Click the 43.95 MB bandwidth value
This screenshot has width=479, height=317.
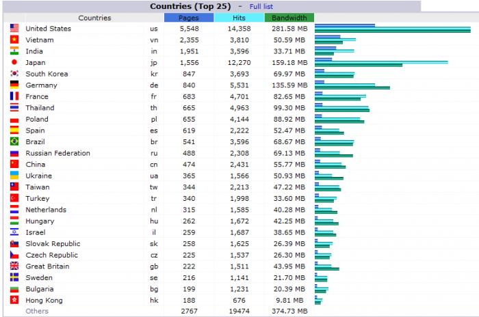(x=289, y=266)
